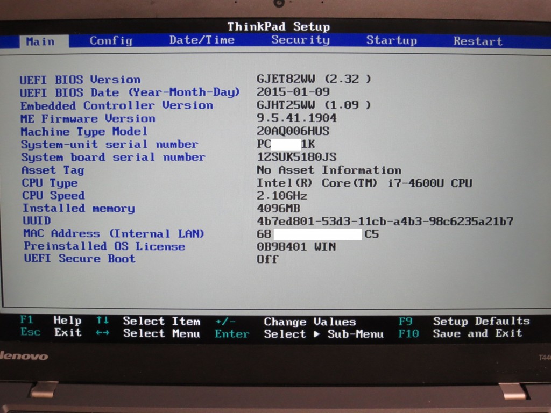The image size is (551, 413).
Task: Select the 2.10GHz speed value
Action: tap(282, 196)
